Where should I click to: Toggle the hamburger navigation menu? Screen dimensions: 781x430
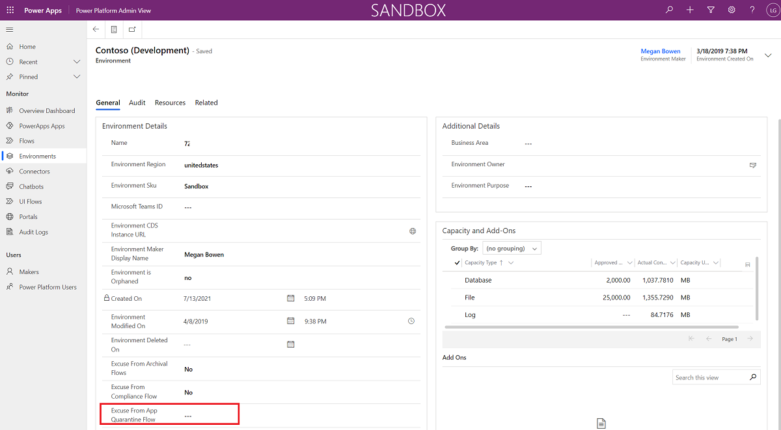[10, 30]
